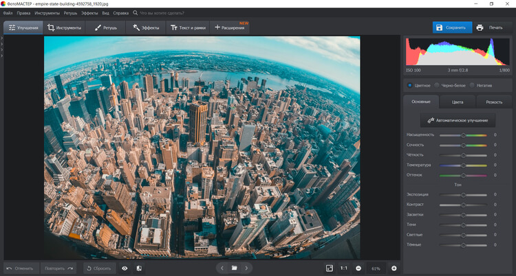Go to the previous photo arrow

pos(222,268)
